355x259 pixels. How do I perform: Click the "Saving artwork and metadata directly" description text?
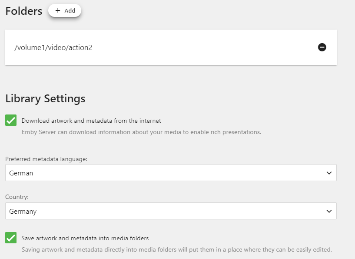tap(176, 249)
